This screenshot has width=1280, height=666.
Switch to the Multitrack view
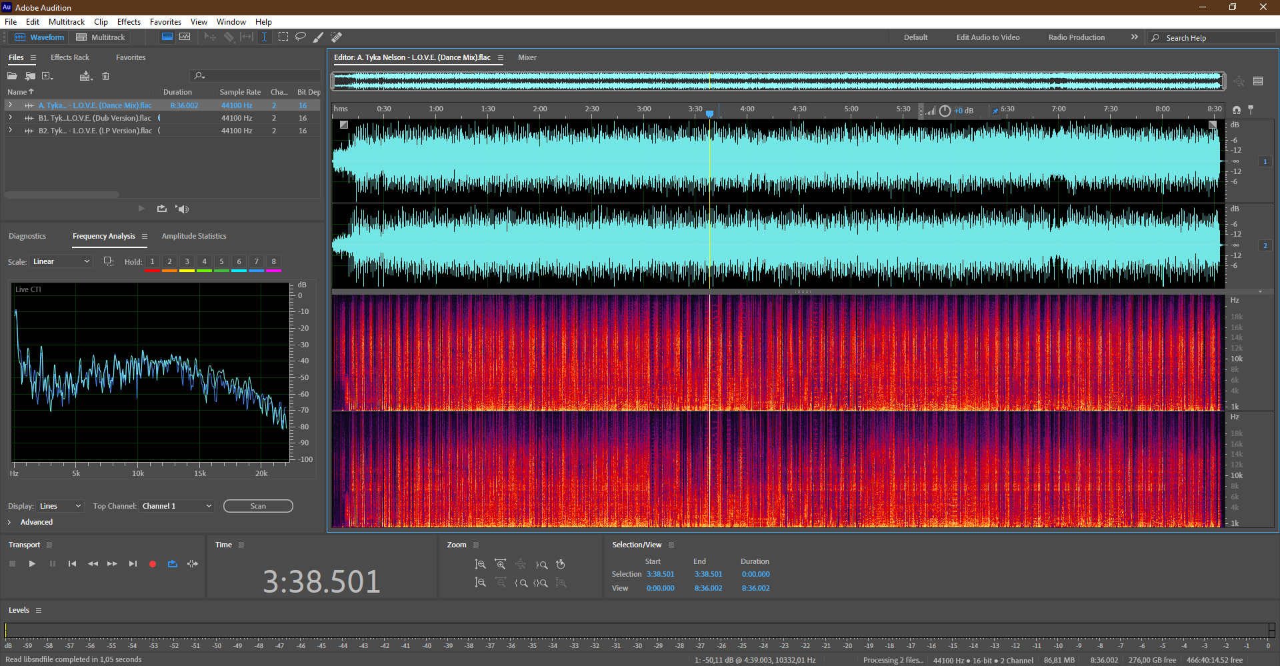[101, 37]
